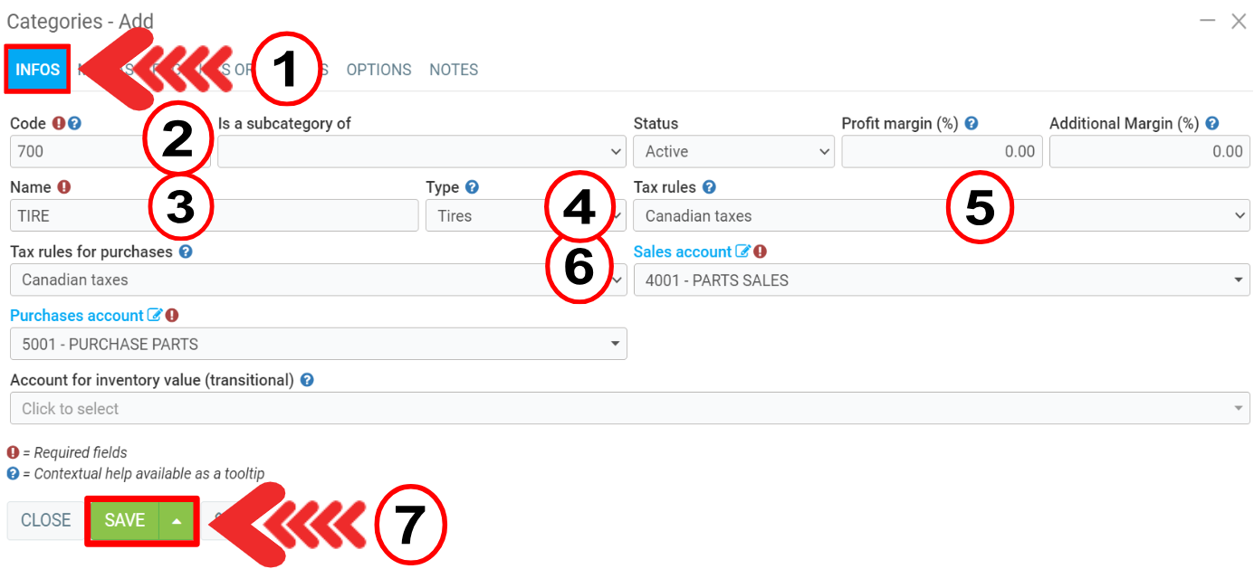Open the Status dropdown showing Active
Screen dimensions: 1254x569
click(733, 151)
